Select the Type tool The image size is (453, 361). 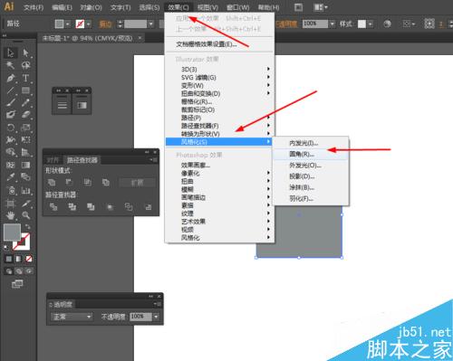click(25, 78)
